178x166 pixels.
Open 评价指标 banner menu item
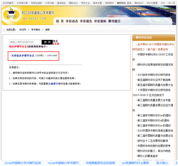(100, 21)
